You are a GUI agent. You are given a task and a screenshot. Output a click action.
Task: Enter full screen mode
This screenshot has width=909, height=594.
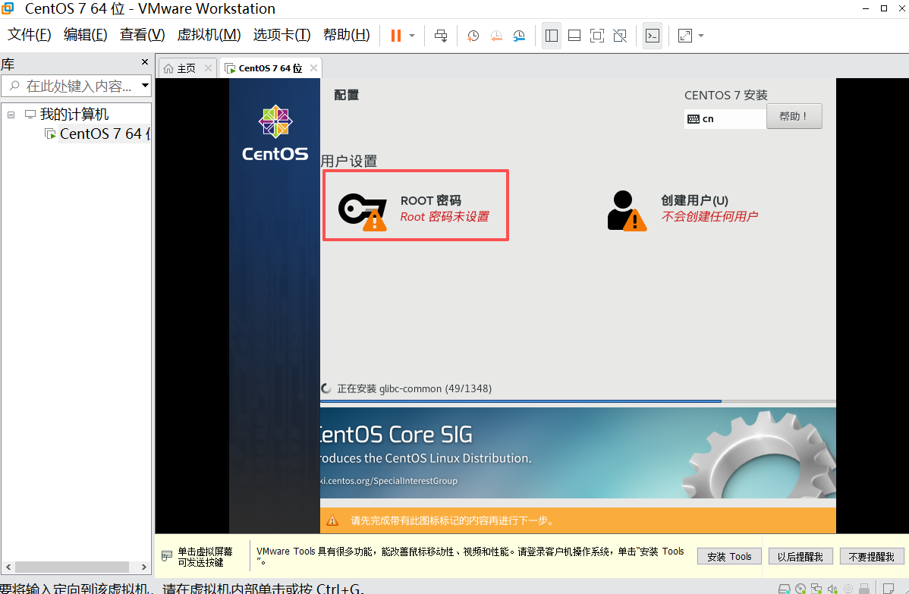(596, 36)
